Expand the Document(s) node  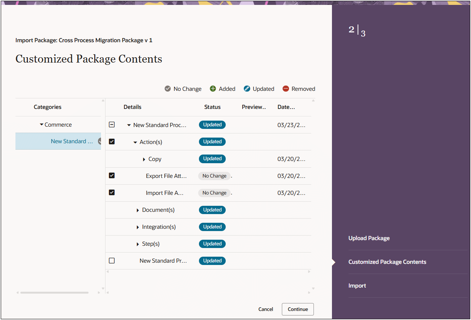tap(138, 210)
